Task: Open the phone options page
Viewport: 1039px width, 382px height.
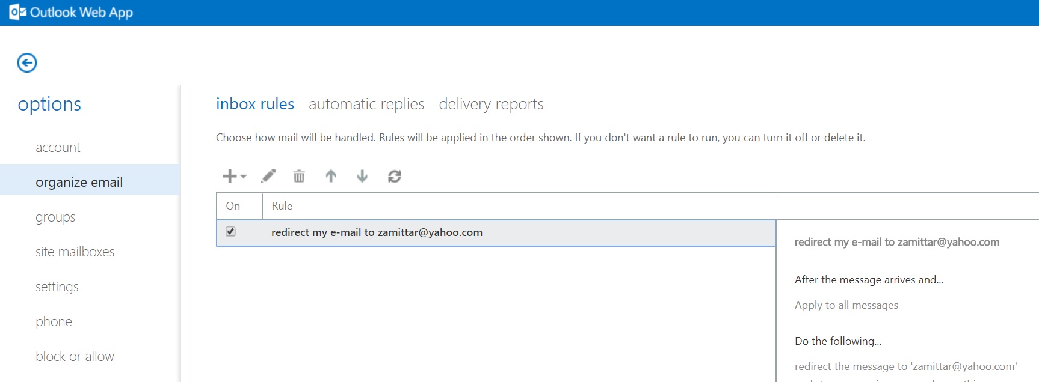Action: 54,322
